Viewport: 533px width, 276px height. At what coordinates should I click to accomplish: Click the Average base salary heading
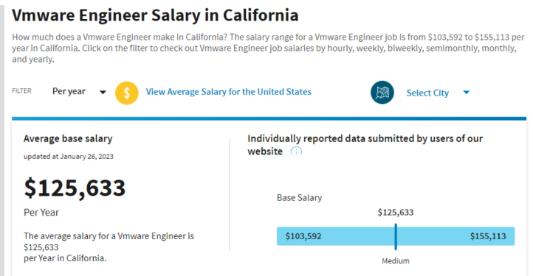68,138
